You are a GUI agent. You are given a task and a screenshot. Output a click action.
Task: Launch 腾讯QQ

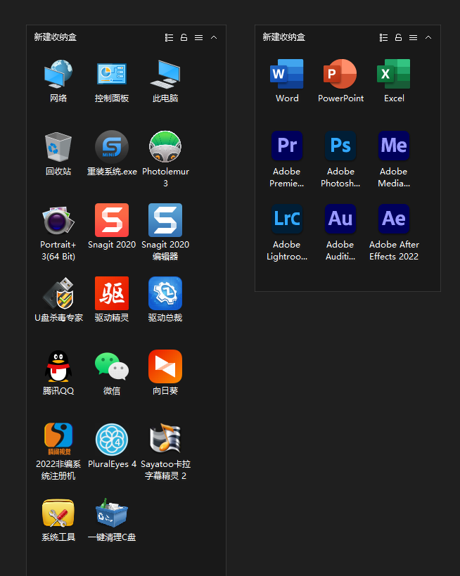tap(58, 366)
